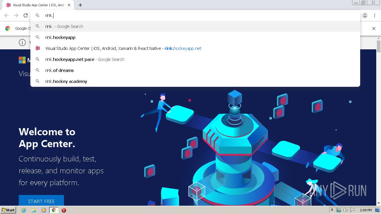This screenshot has width=381, height=214.
Task: Choose the 'rink.hockeyapp' suggestion
Action: [195, 37]
